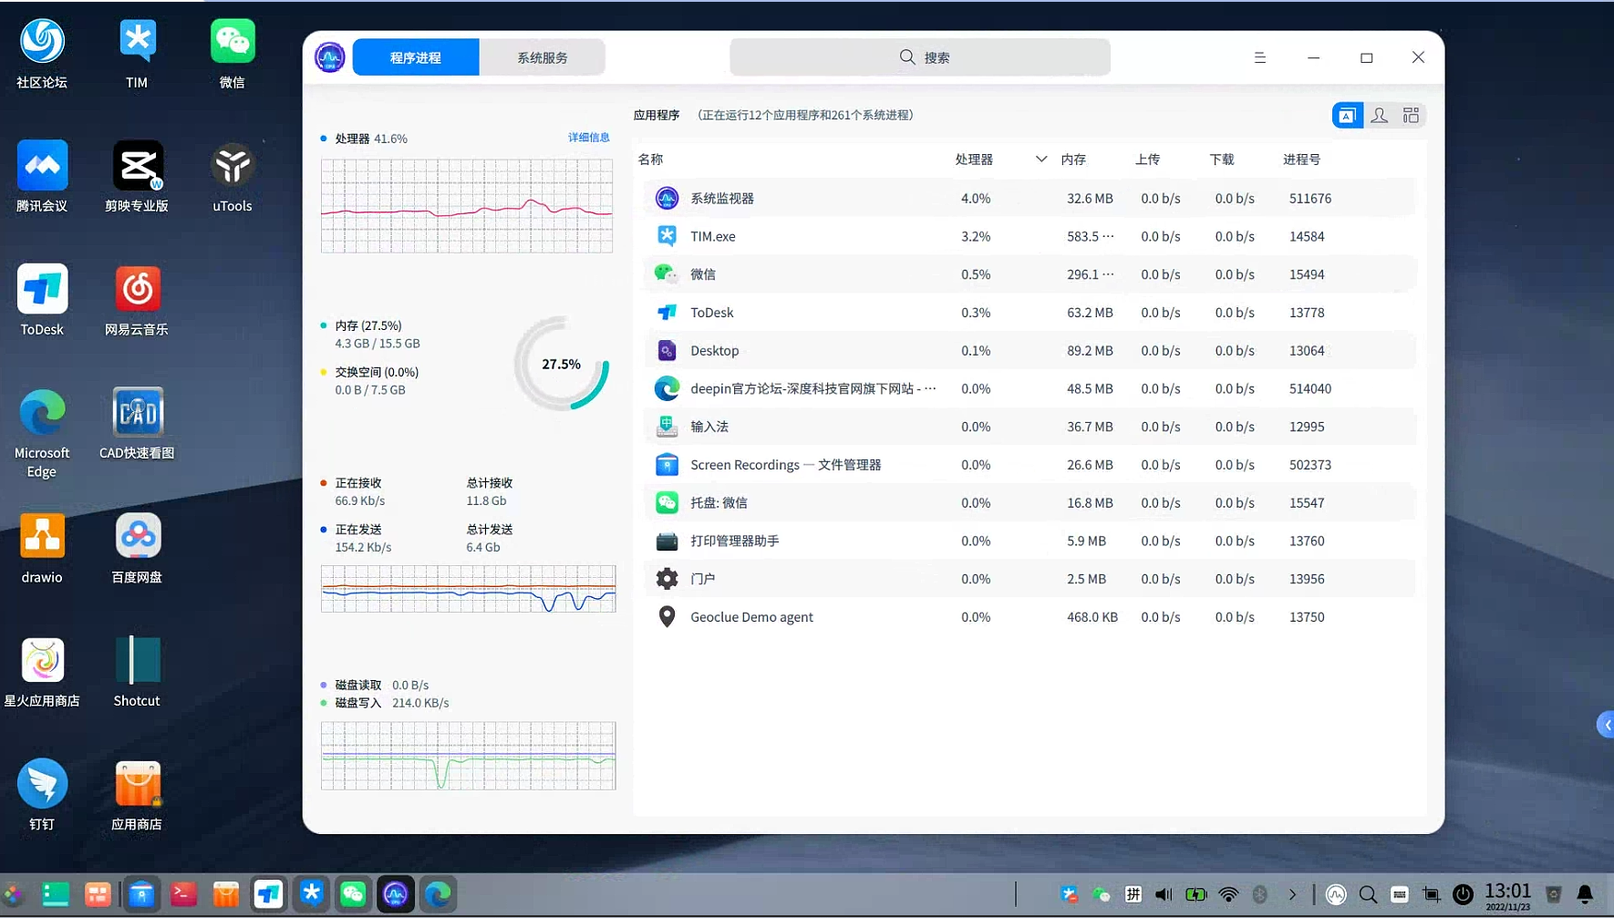
Task: Select the deepin官方论坛 Edge process icon
Action: click(x=667, y=388)
